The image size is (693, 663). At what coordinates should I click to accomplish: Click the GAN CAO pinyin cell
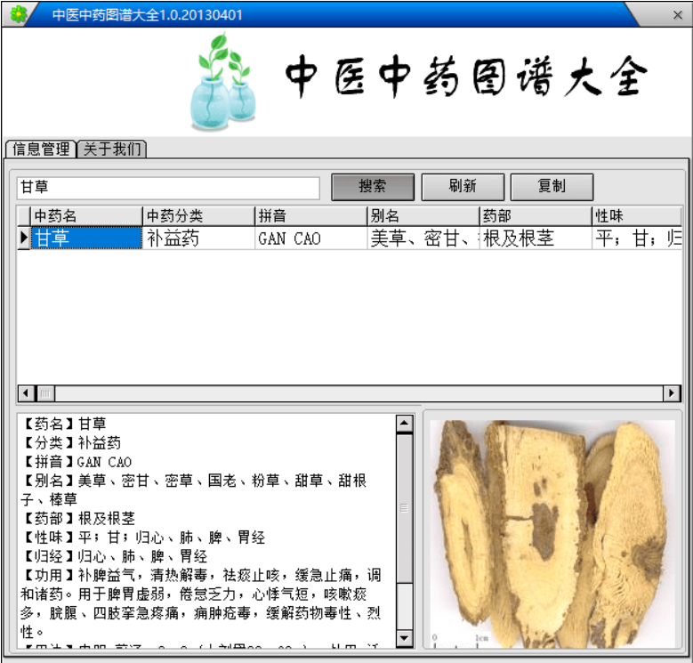tap(311, 239)
